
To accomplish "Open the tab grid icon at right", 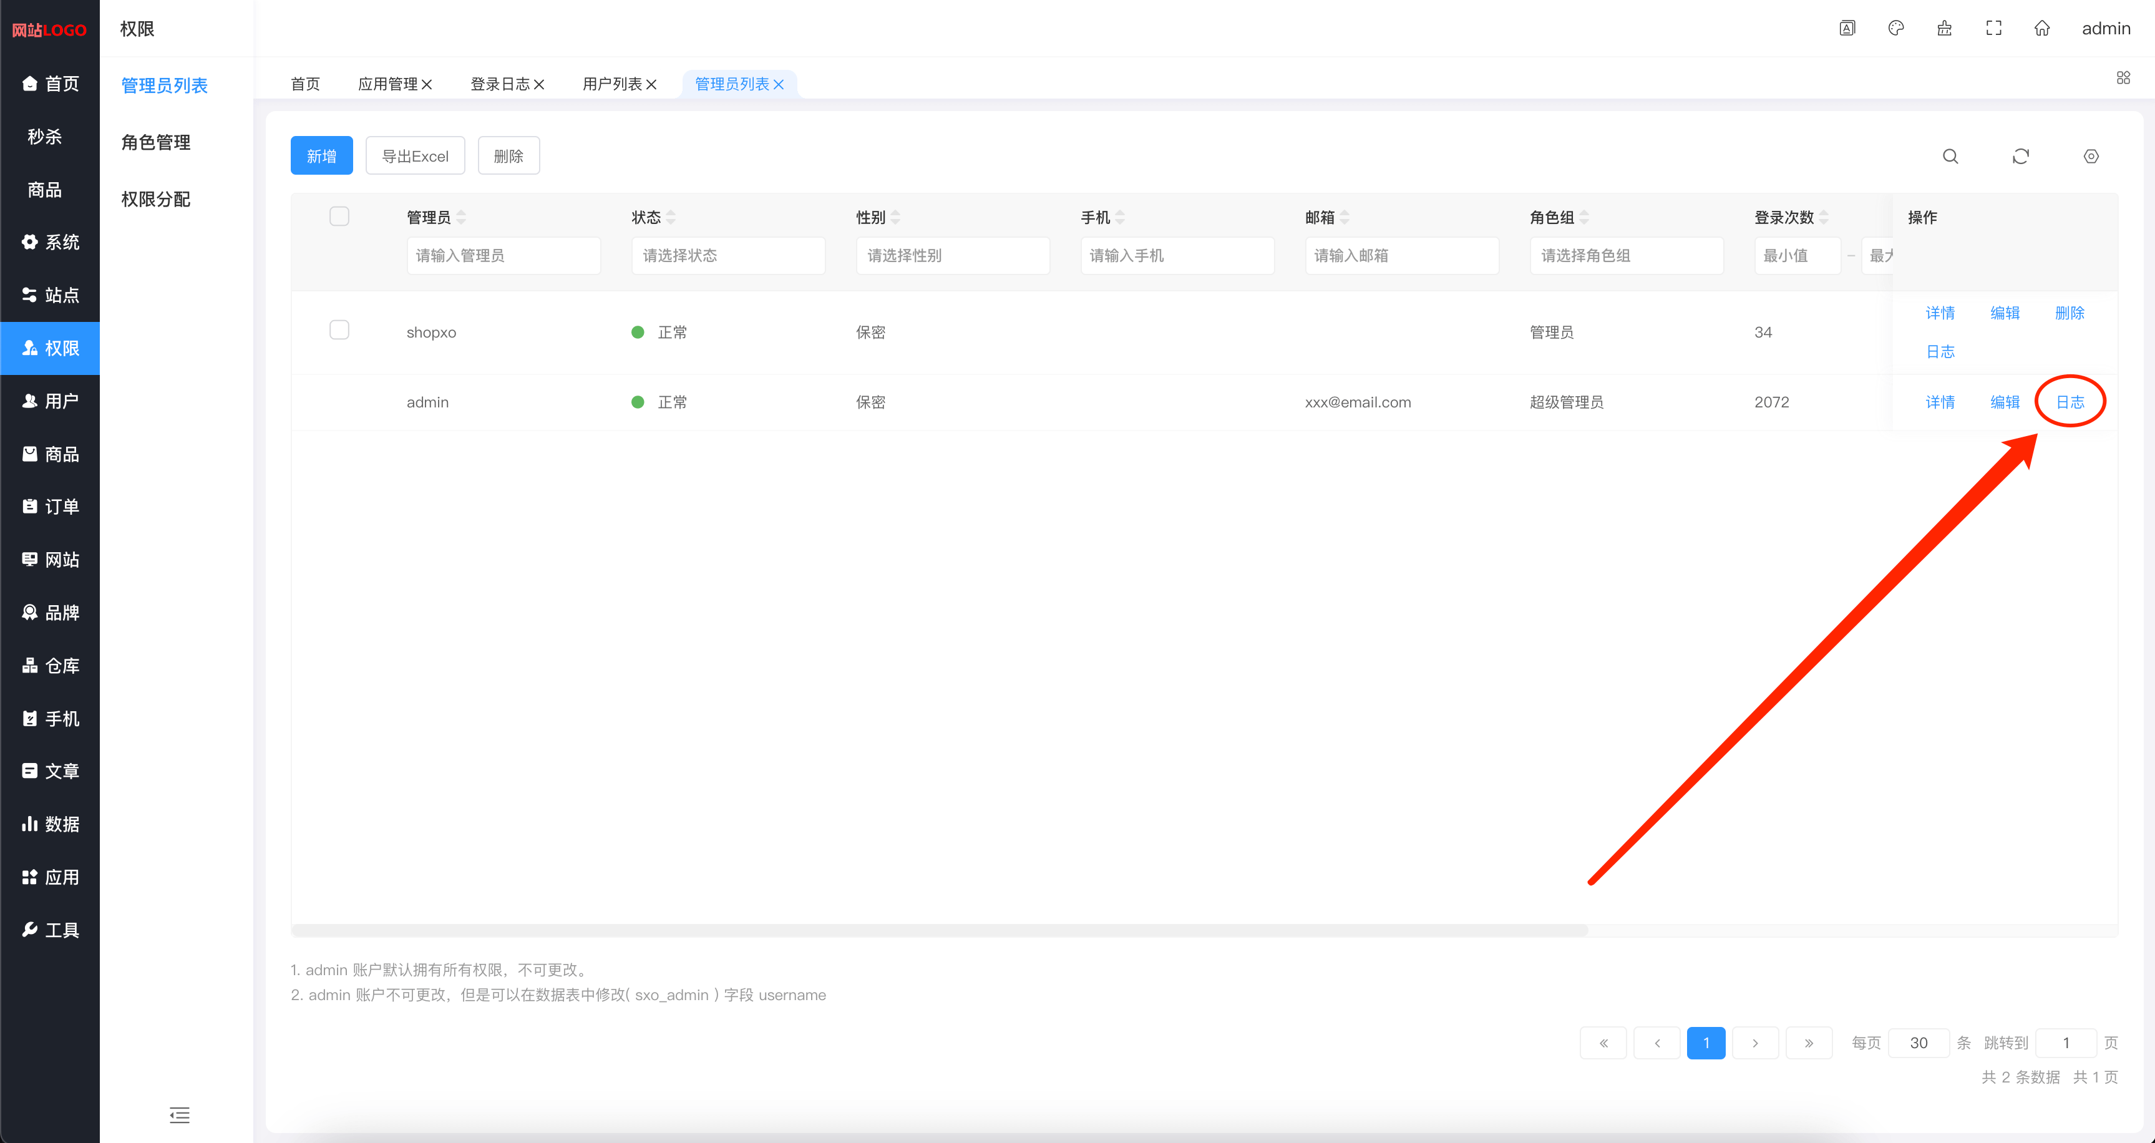I will coord(2123,78).
